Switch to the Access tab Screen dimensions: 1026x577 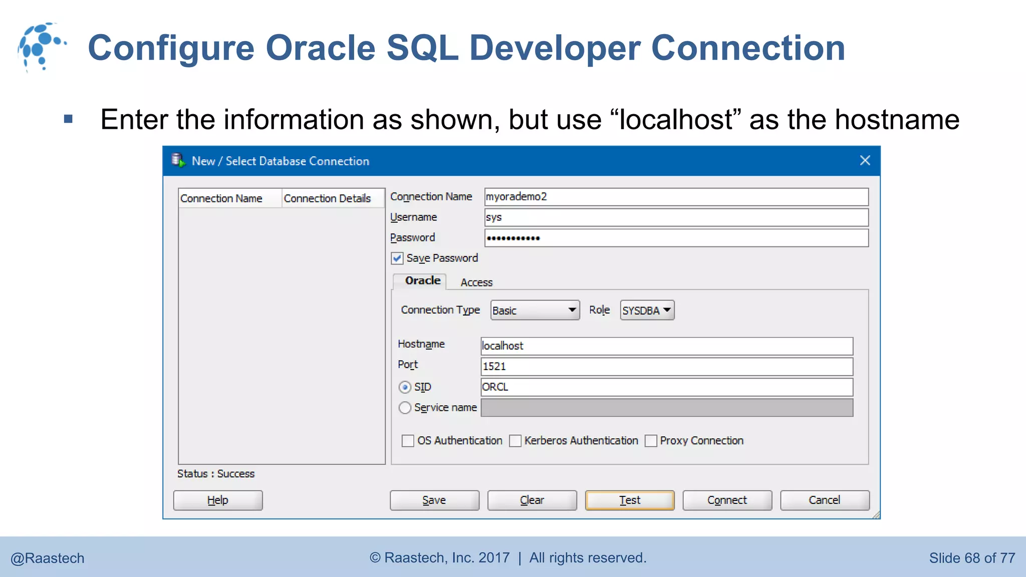pyautogui.click(x=476, y=282)
